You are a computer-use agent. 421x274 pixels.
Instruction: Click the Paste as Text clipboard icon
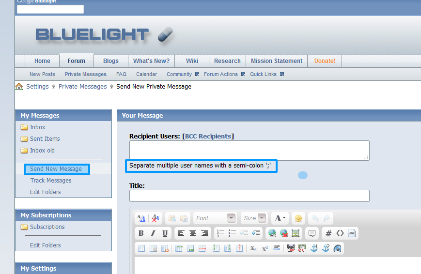click(172, 218)
